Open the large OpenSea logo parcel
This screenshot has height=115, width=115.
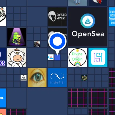(88, 27)
